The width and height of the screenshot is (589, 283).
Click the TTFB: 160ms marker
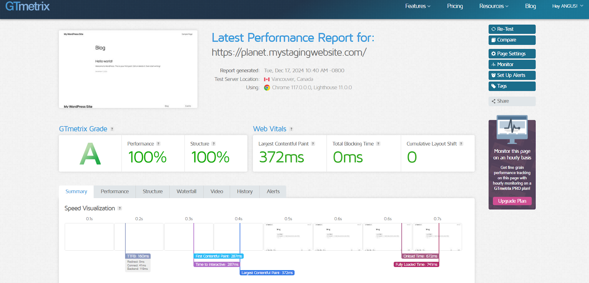click(x=138, y=256)
